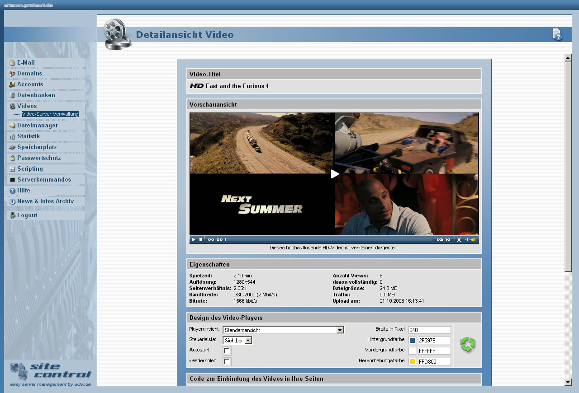The height and width of the screenshot is (393, 579).
Task: Open Datenbanken menu item
Action: click(36, 95)
